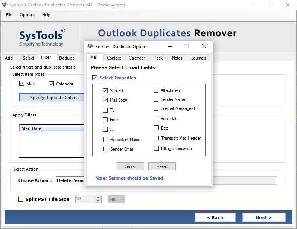The height and width of the screenshot is (229, 297).
Task: Open the Choose Action dropdown
Action: (70, 180)
